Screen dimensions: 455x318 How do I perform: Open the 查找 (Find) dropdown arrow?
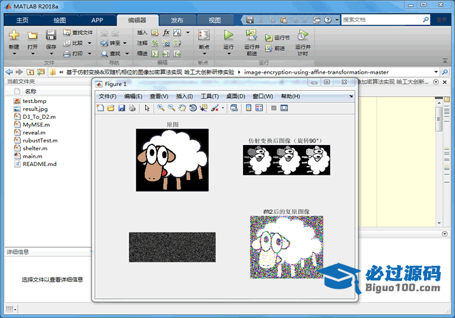[x=127, y=53]
